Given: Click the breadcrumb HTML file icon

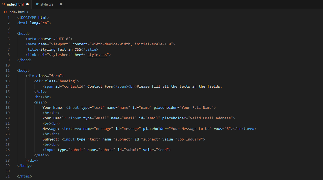Looking at the screenshot, I should tap(5, 12).
